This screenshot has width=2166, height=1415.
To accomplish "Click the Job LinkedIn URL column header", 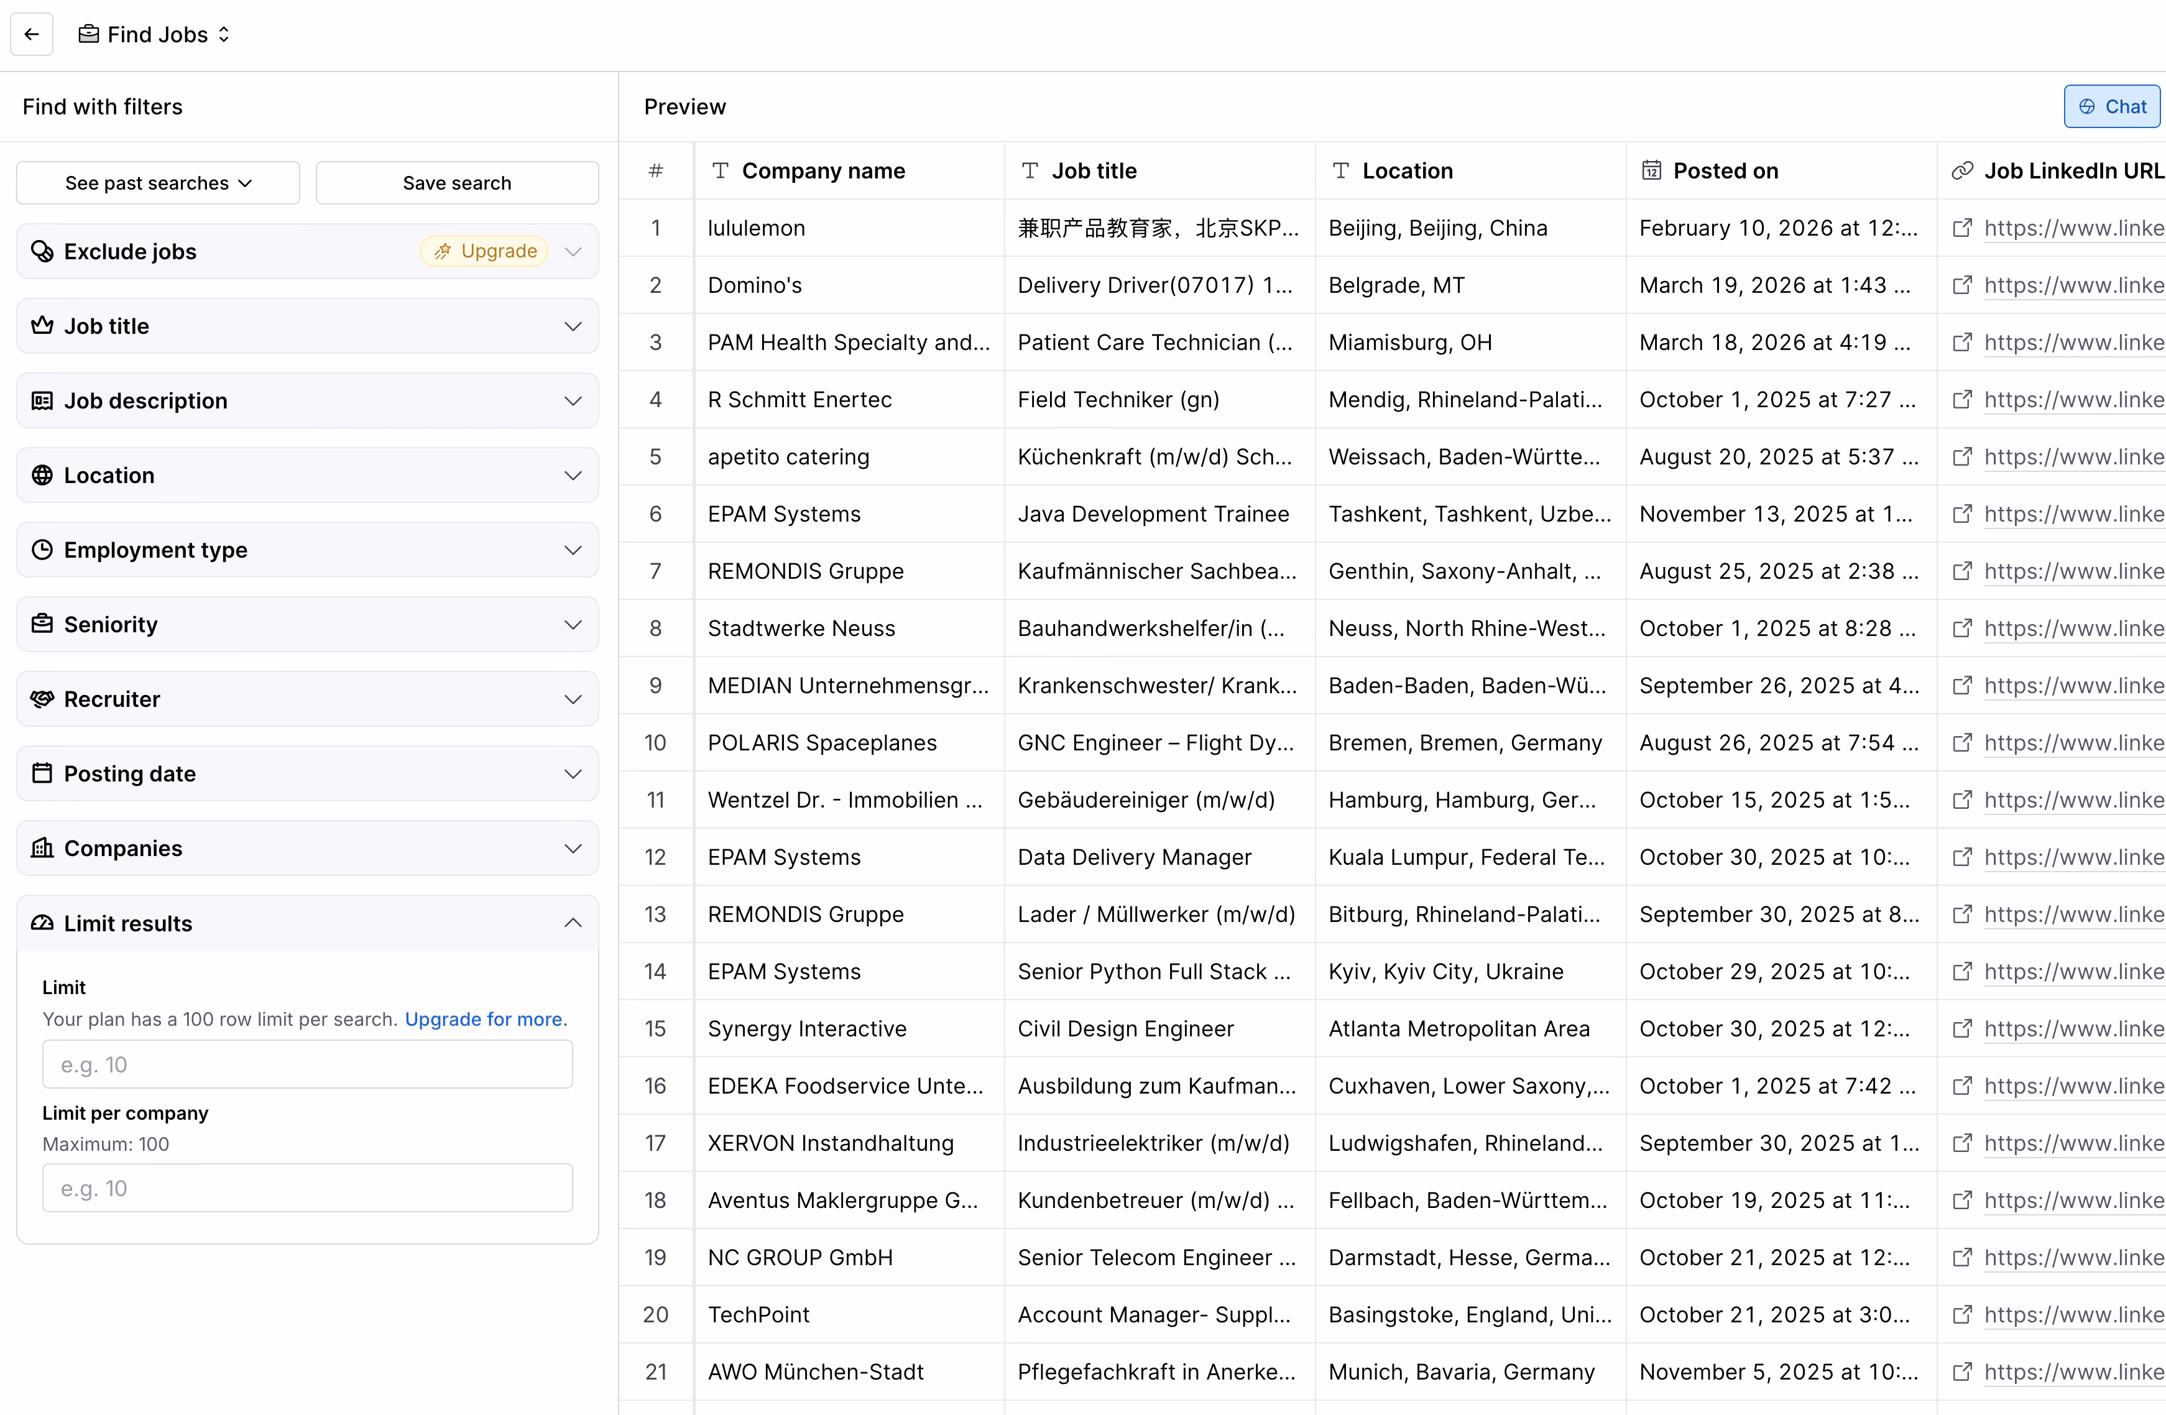I will point(2052,171).
